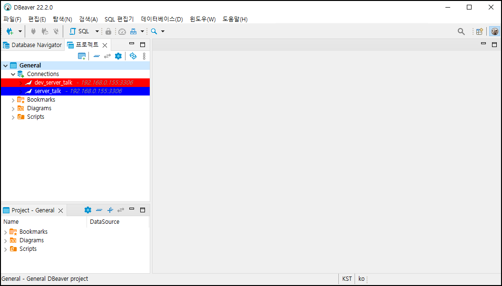Click the transaction lock icon in the toolbar
Screen dimensions: 502x286
point(108,31)
